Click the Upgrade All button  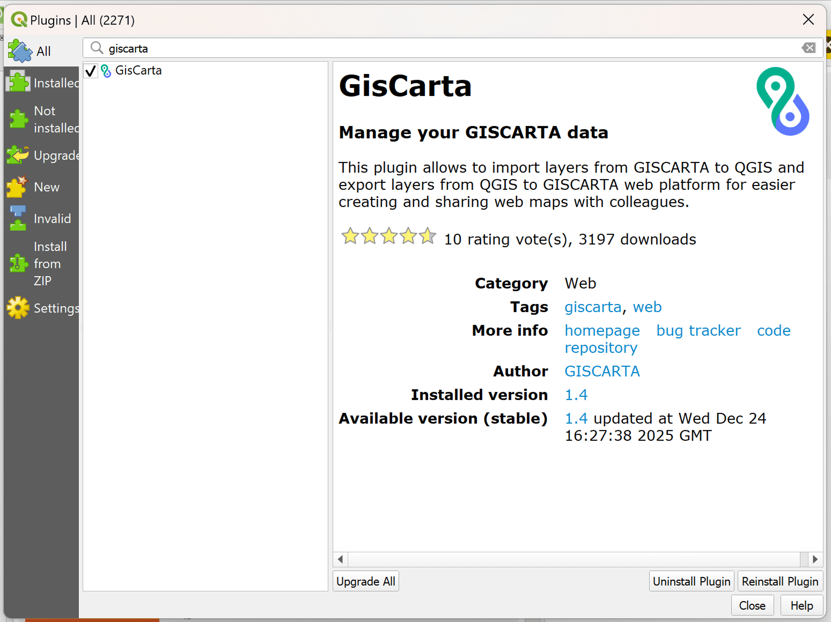click(366, 582)
